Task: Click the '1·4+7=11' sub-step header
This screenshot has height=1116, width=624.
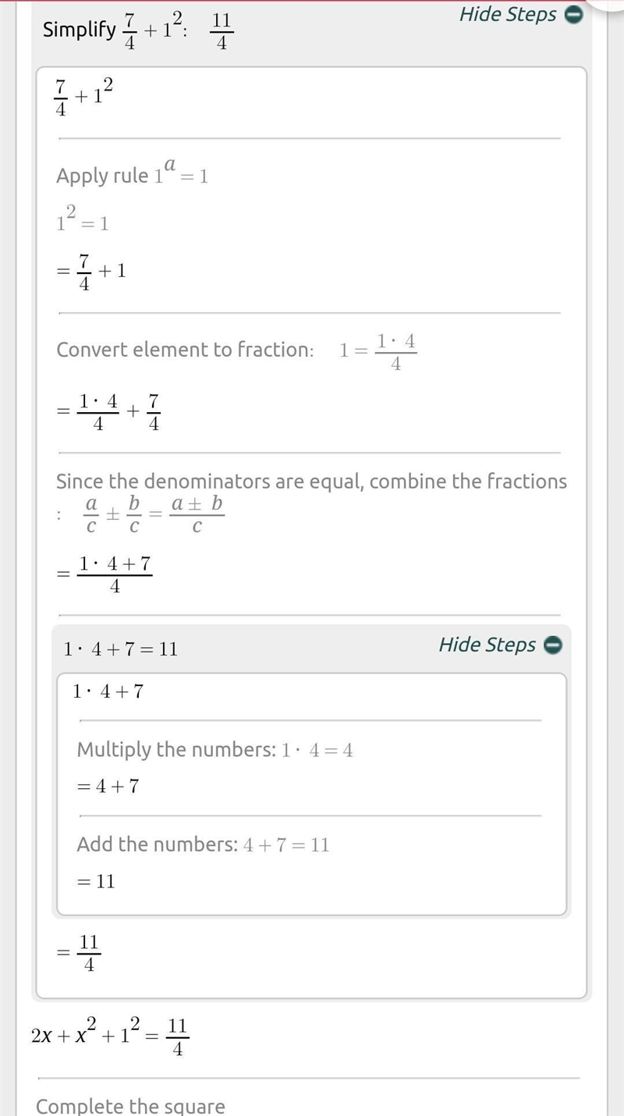Action: coord(121,649)
